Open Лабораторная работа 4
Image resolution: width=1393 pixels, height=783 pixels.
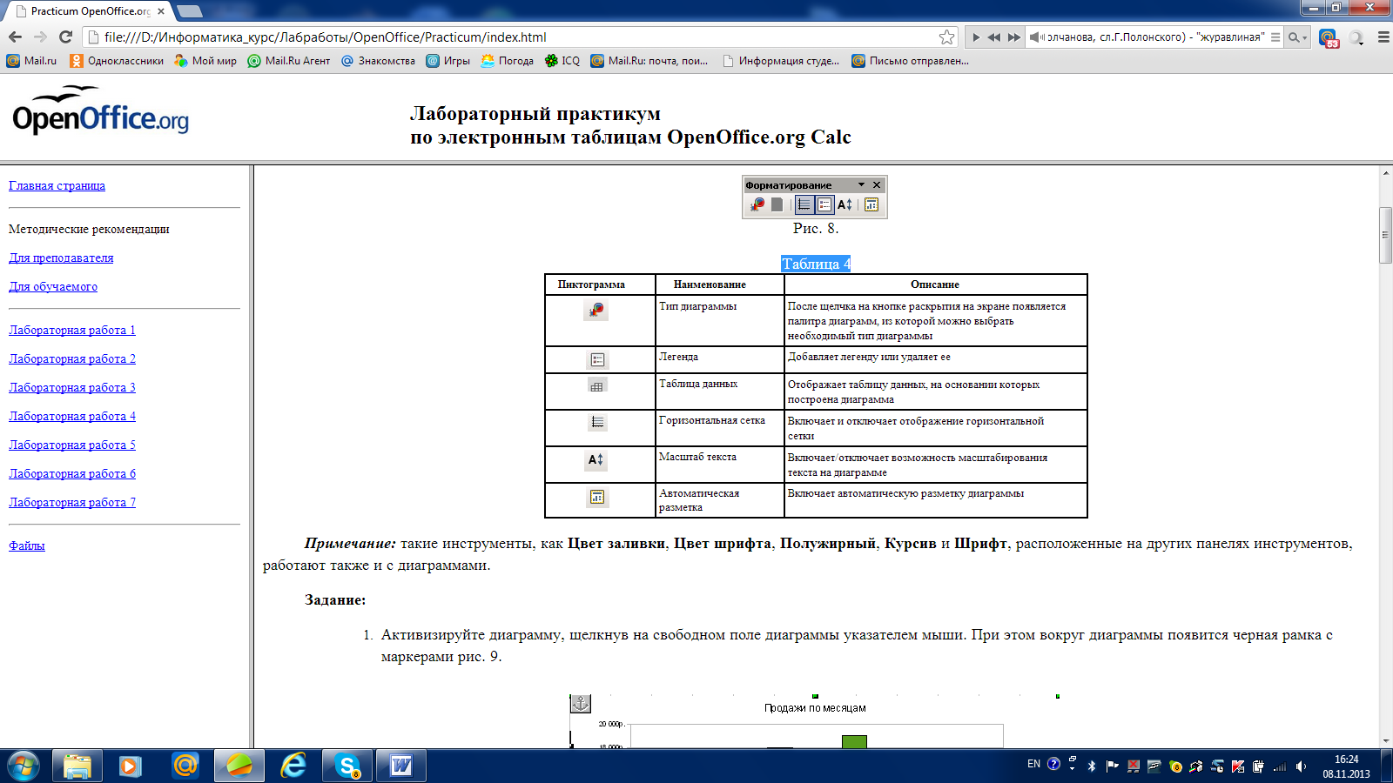pos(72,416)
